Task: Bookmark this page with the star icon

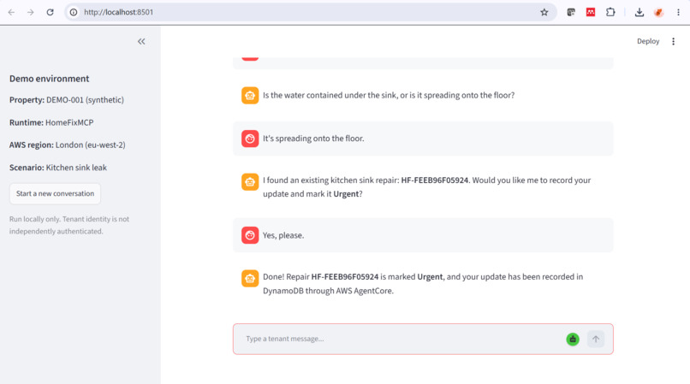Action: click(x=544, y=12)
